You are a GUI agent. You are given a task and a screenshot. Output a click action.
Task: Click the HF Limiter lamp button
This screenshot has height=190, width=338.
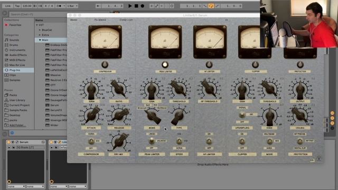[x=209, y=64]
